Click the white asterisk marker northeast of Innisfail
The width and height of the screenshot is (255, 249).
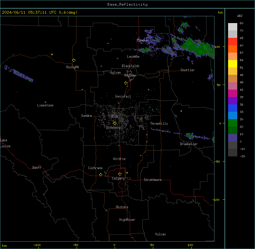149,90
